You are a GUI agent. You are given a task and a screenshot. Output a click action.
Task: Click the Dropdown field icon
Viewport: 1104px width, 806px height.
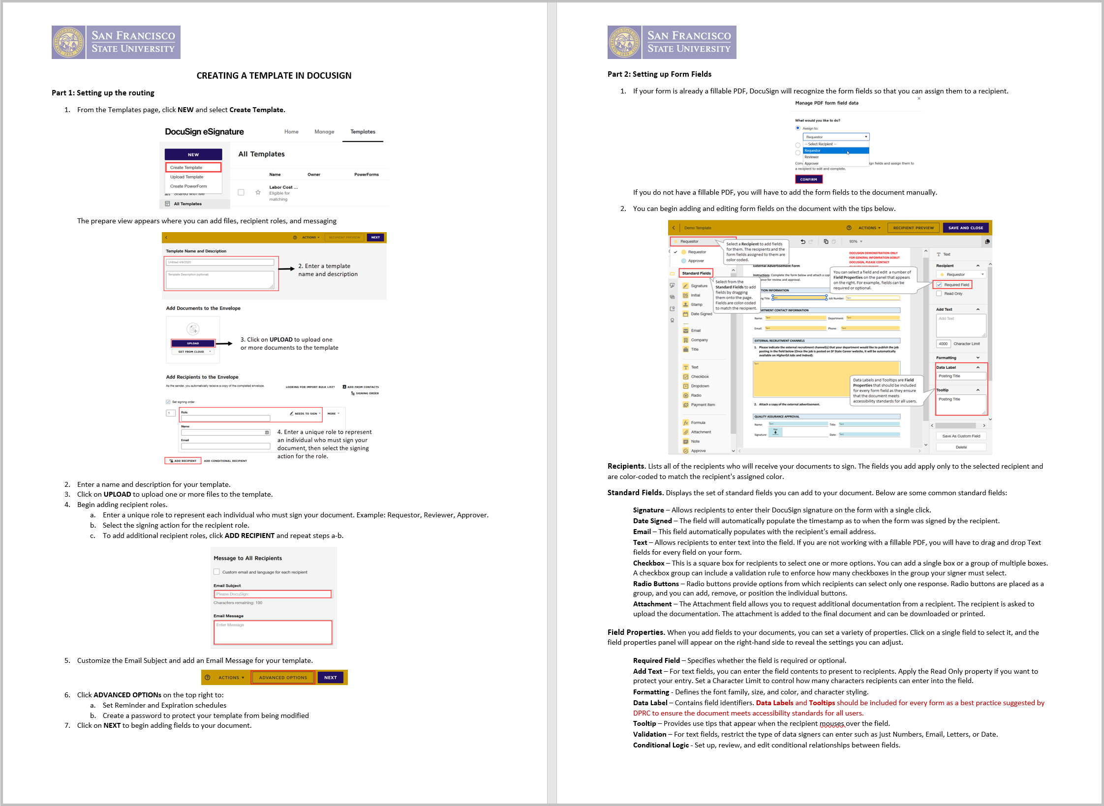coord(686,387)
